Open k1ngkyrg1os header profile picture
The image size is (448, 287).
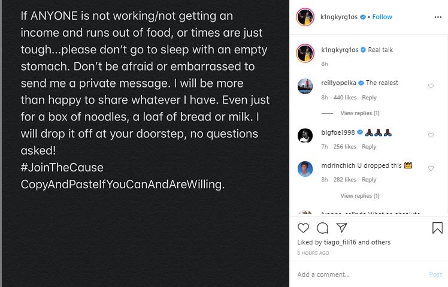[305, 18]
